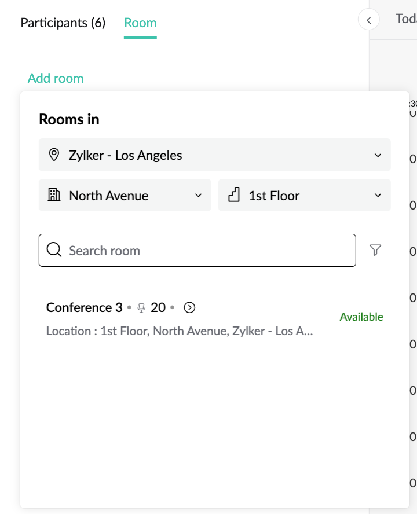Open the room filter funnel icon

(375, 250)
